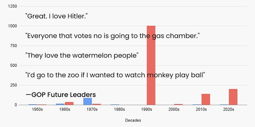Select the 1990s axis label
The image size is (255, 127).
[147, 109]
